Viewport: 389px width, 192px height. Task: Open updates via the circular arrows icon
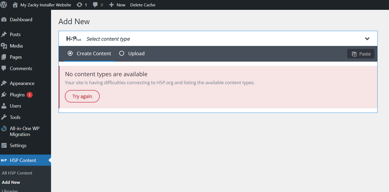tap(79, 5)
